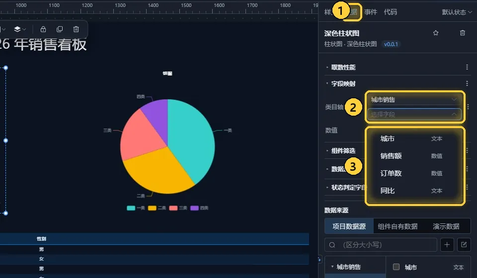The width and height of the screenshot is (477, 278).
Task: Switch to the 代码 tab
Action: (391, 12)
